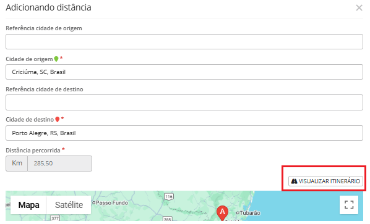Click the Cidade de destino field with Porto Alegre
This screenshot has width=370, height=224.
(x=184, y=133)
